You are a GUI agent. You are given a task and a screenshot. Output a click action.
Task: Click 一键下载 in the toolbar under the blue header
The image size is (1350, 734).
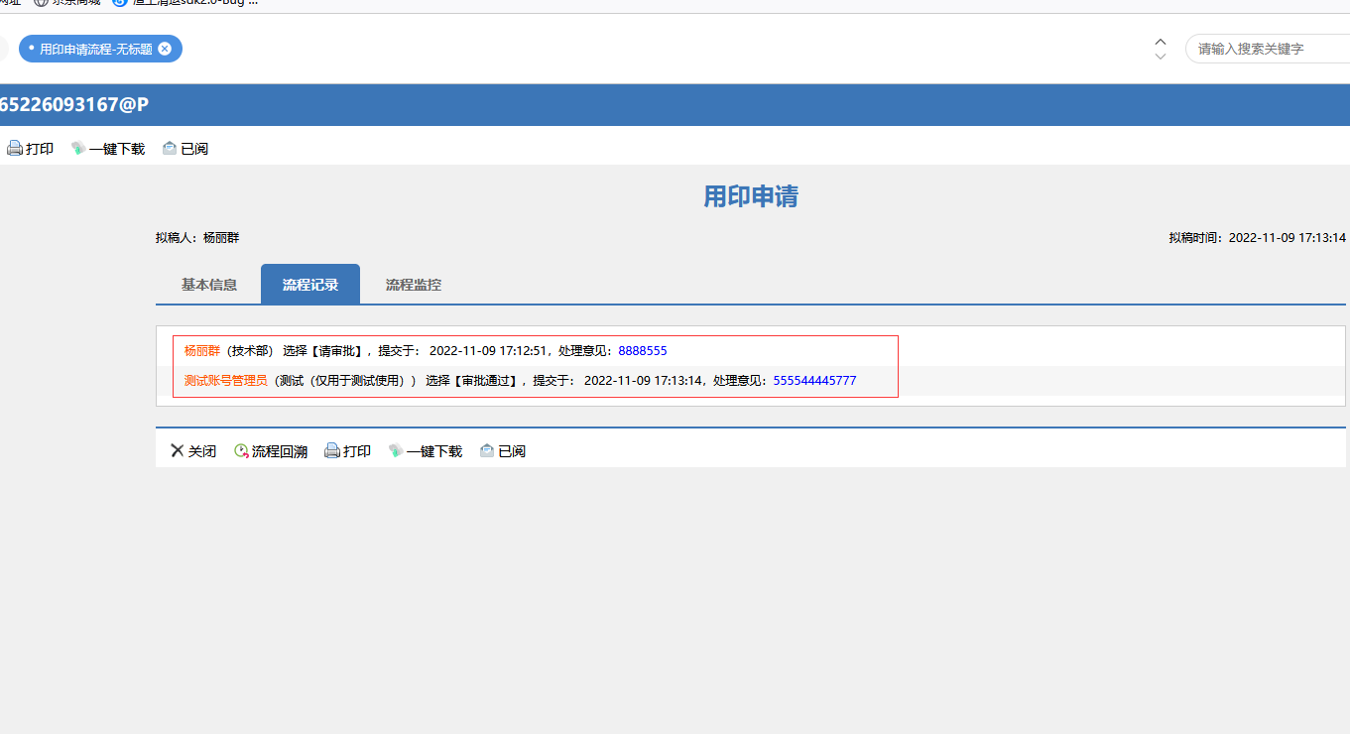108,149
